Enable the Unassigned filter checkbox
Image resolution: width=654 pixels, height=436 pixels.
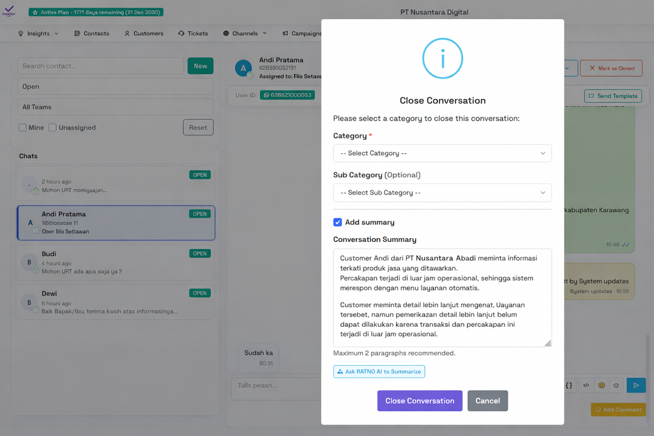point(53,128)
